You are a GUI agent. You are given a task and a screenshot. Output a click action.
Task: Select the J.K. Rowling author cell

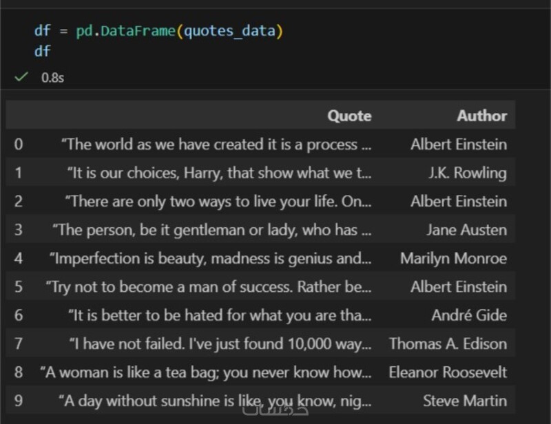[467, 173]
